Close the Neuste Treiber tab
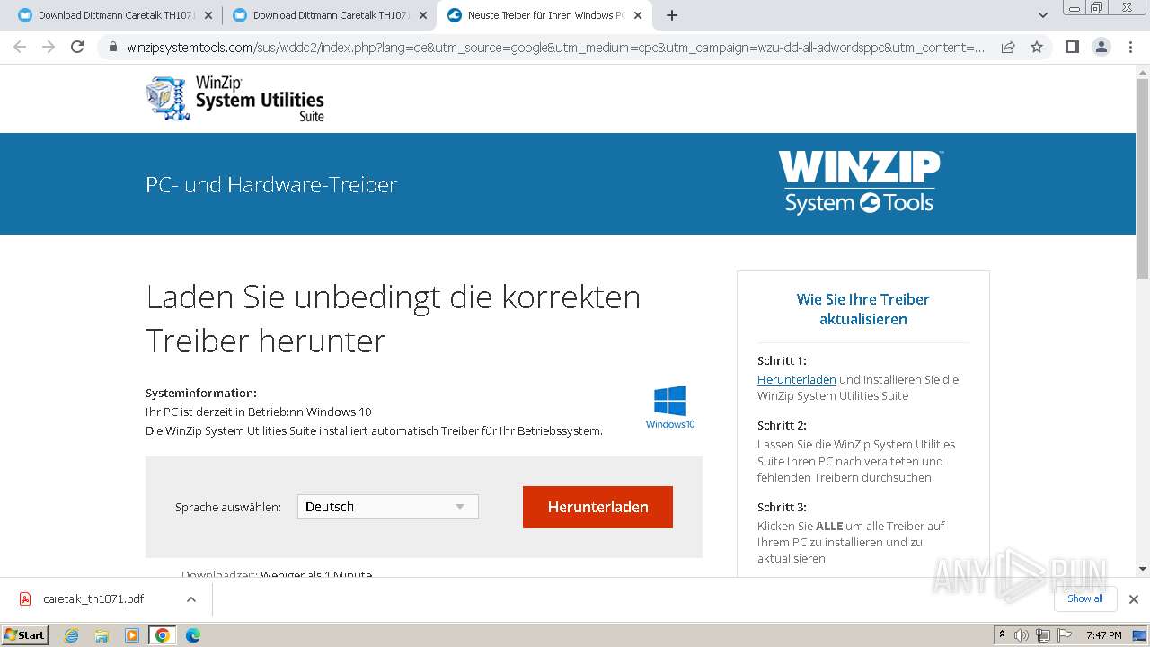The width and height of the screenshot is (1150, 647). point(638,15)
